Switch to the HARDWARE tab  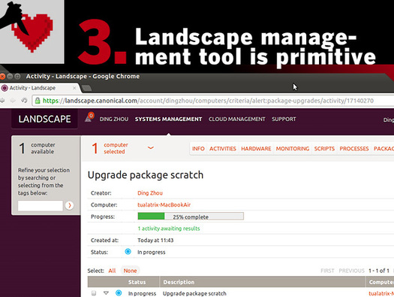tap(256, 149)
